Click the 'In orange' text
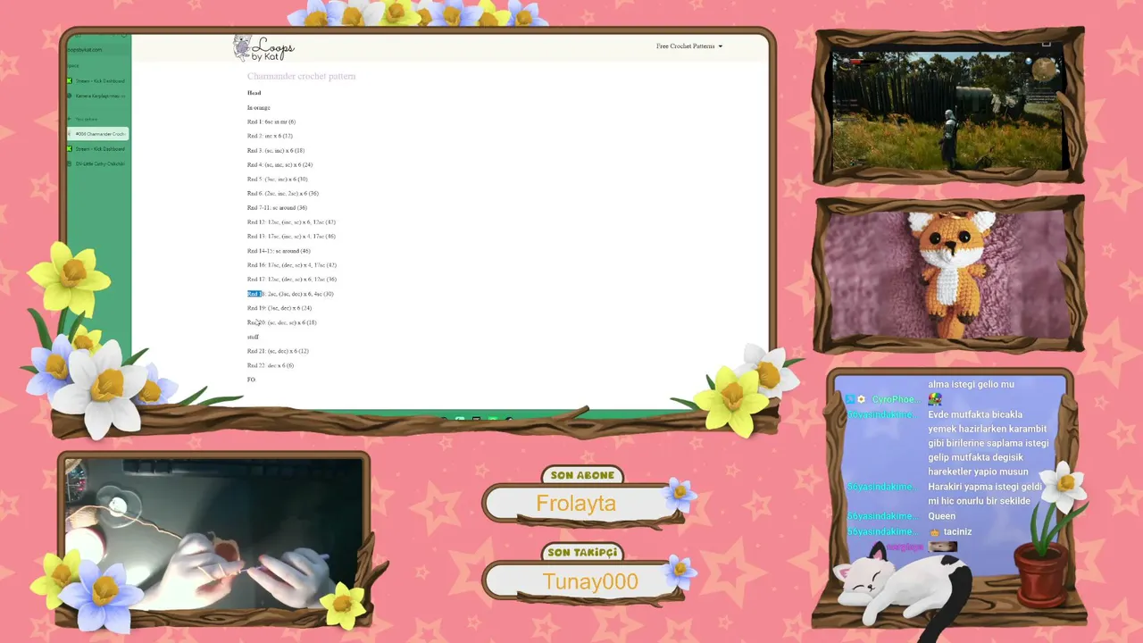This screenshot has width=1143, height=643. tap(258, 107)
